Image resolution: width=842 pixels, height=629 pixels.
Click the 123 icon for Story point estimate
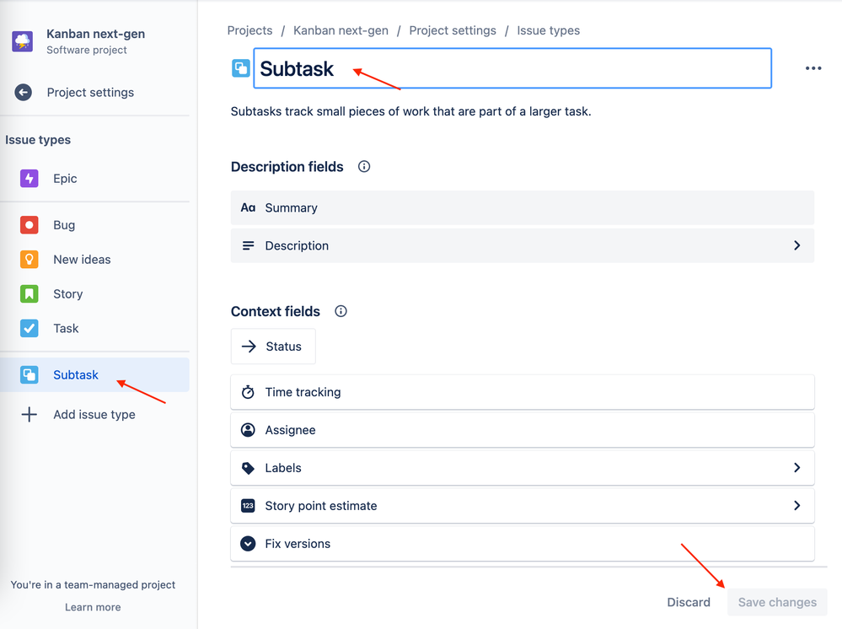pyautogui.click(x=248, y=505)
